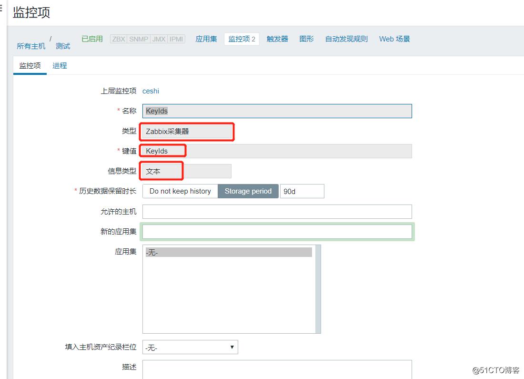The height and width of the screenshot is (379, 524).
Task: Open the 填入主机资产纪录栏位 dropdown
Action: pos(190,347)
